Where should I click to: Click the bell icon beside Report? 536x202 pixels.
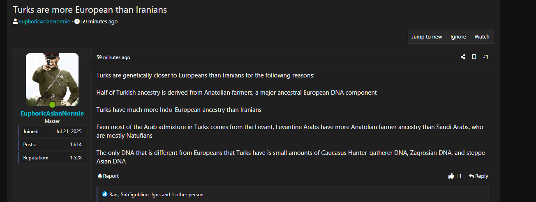point(100,176)
